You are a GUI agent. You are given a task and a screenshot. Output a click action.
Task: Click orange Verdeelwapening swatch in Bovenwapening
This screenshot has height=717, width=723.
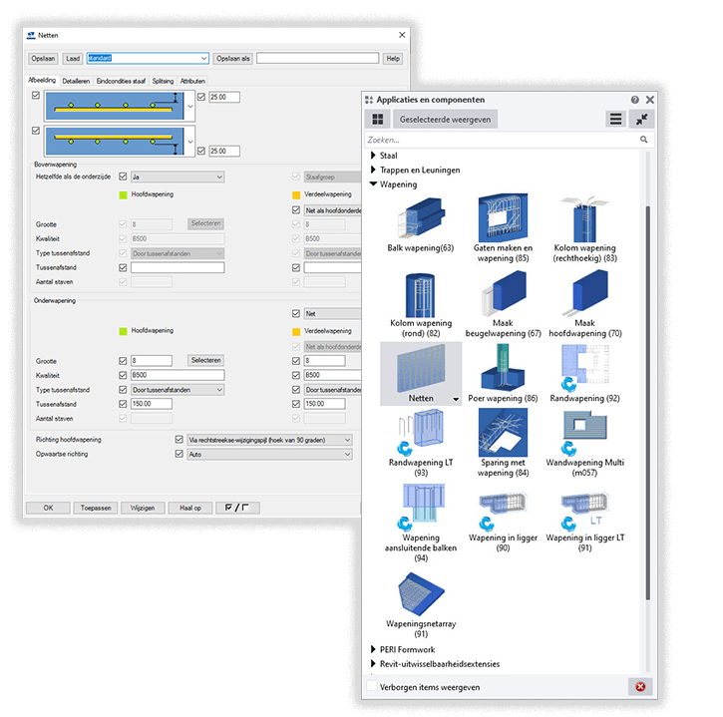coord(296,195)
